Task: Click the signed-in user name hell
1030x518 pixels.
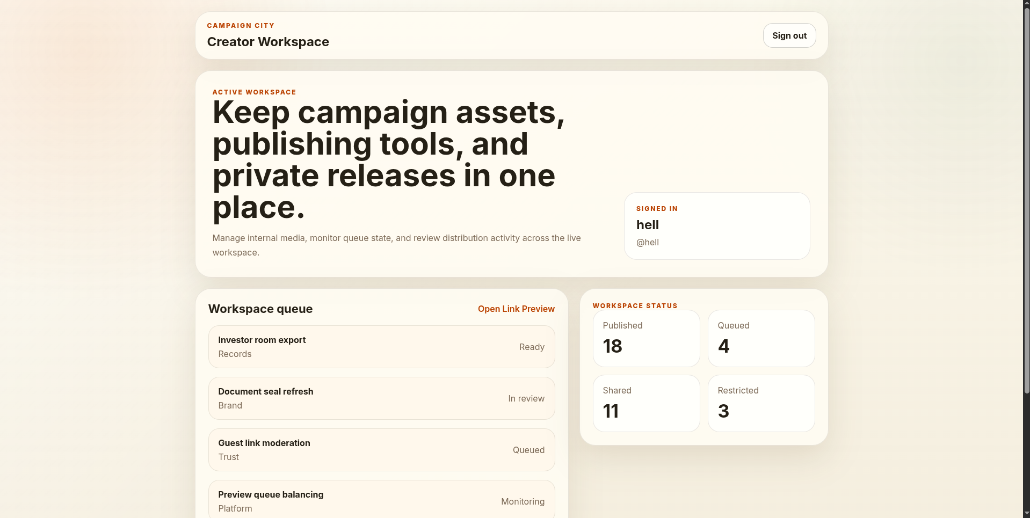Action: [x=647, y=225]
